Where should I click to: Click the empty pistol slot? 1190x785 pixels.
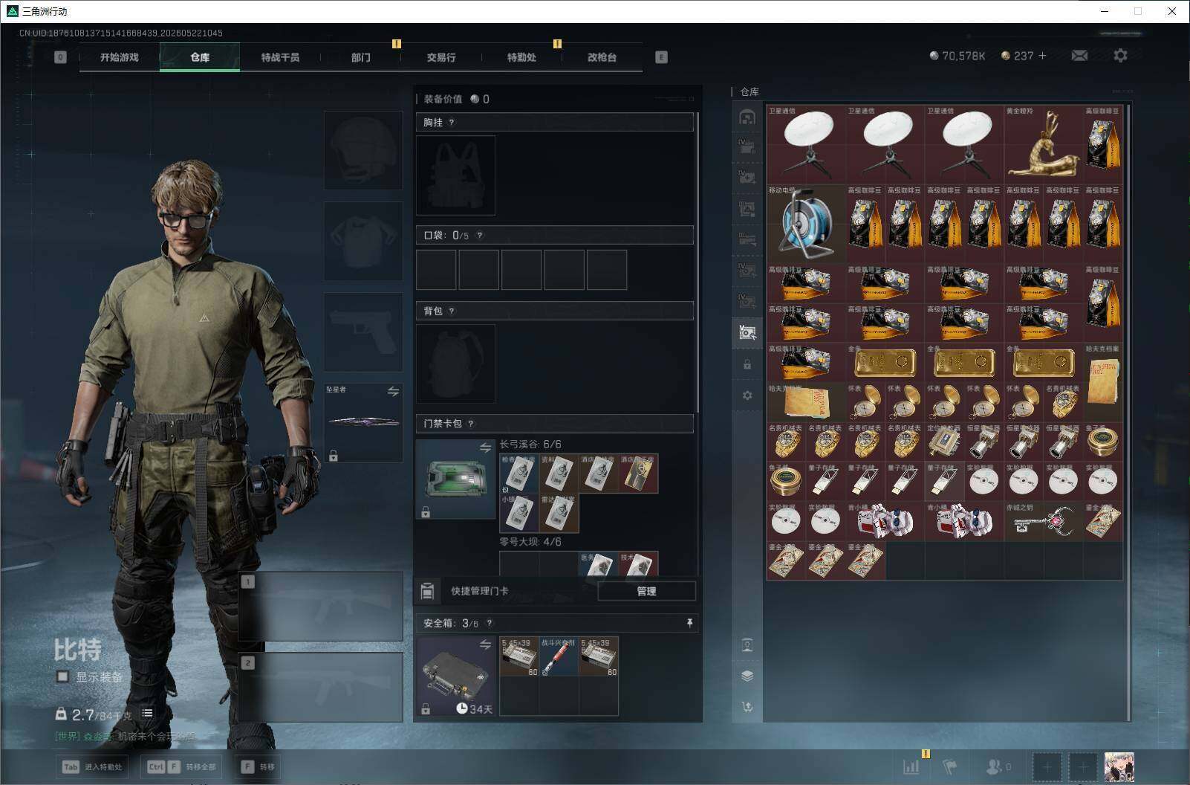363,332
